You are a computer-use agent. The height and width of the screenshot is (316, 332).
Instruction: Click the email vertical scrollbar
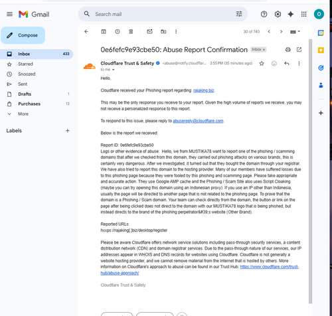coord(310,171)
